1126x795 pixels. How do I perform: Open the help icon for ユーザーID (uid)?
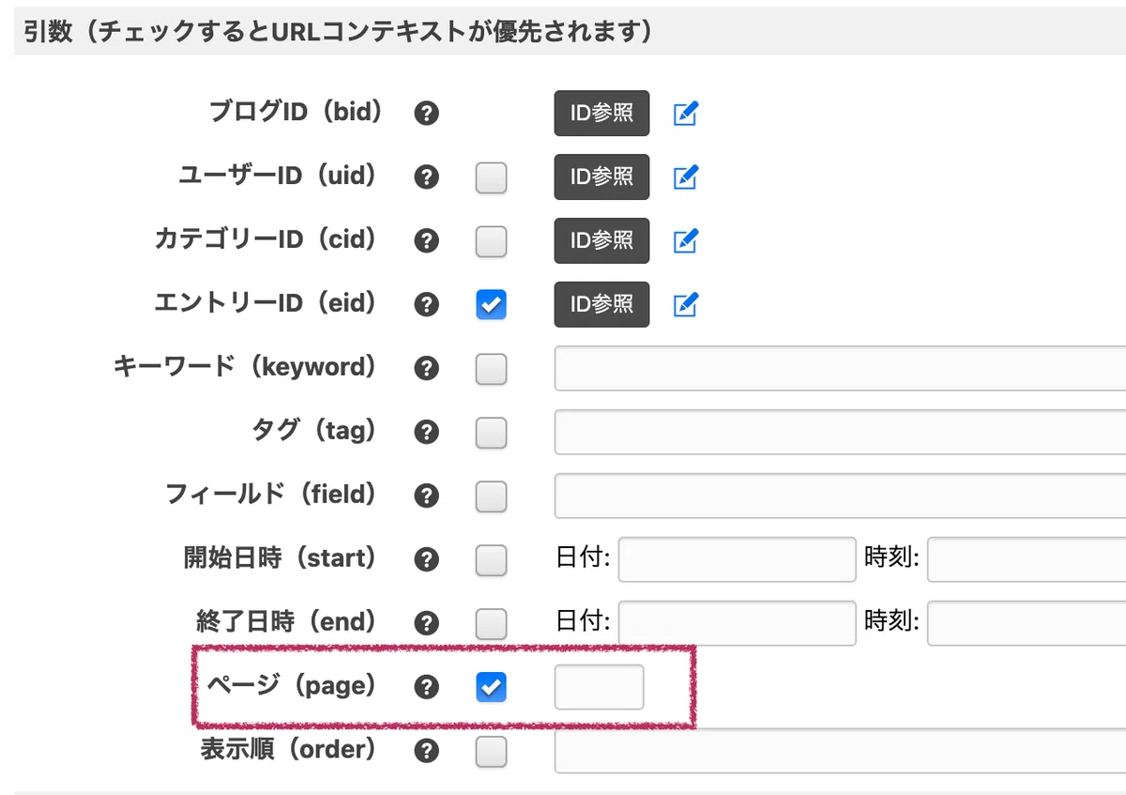426,177
